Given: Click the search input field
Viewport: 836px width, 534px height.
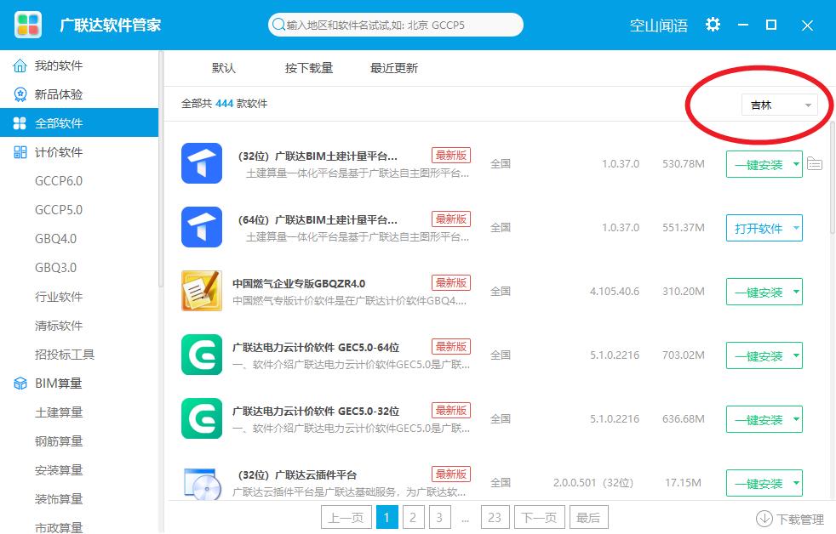Looking at the screenshot, I should (396, 25).
